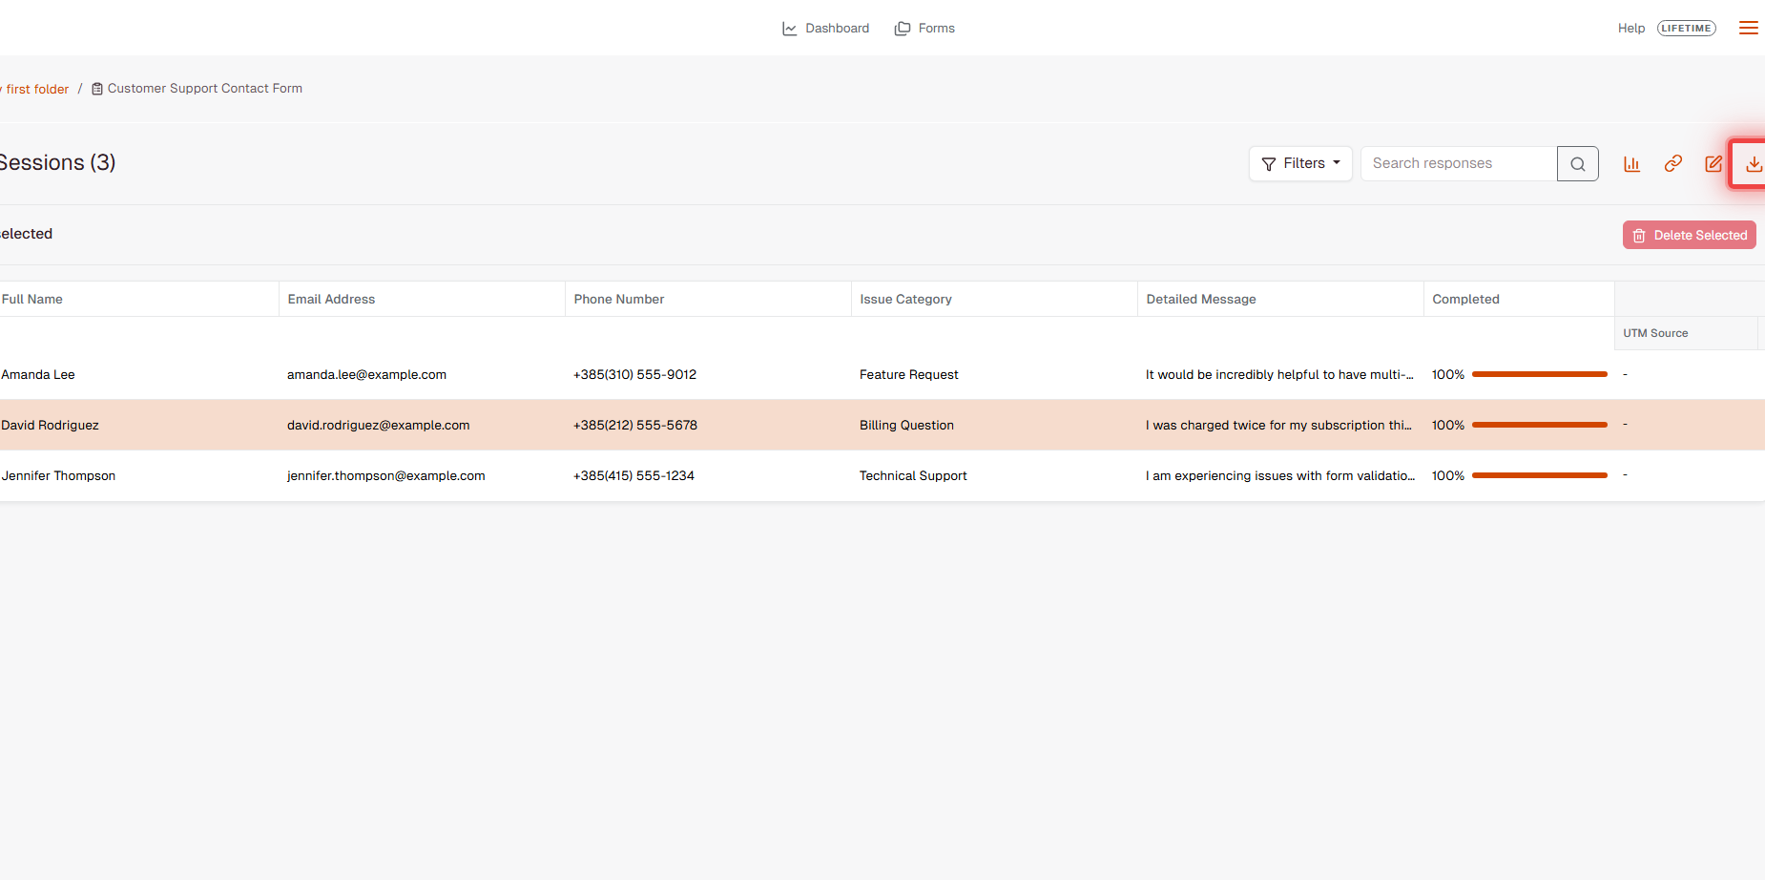Viewport: 1765px width, 880px height.
Task: Switch to the Dashboard tab
Action: point(826,28)
